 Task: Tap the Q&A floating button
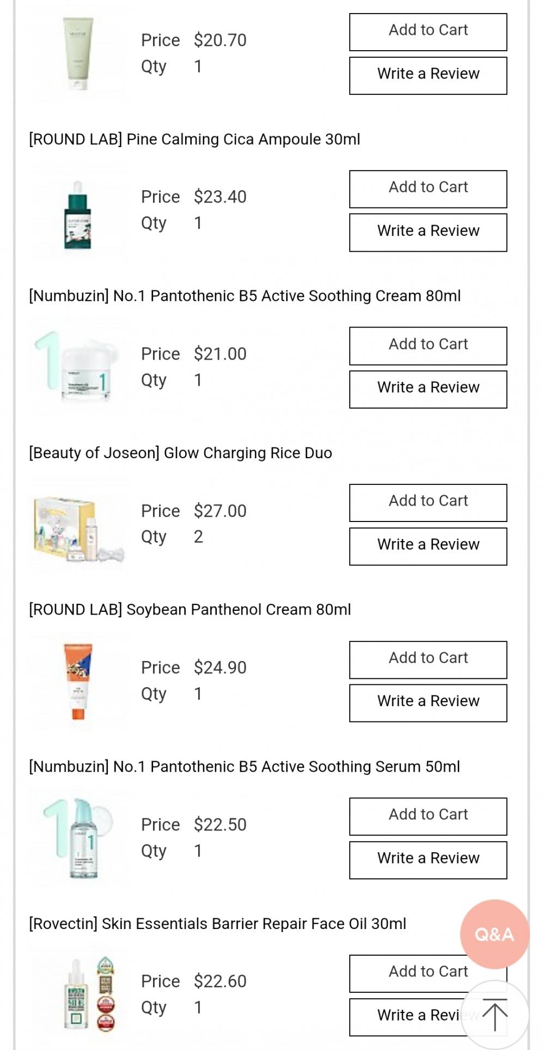tap(494, 934)
